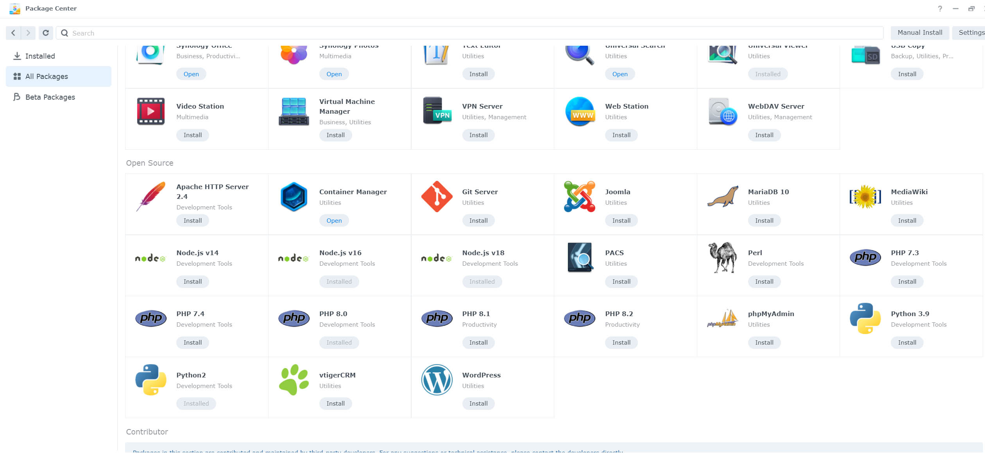Switch to Beta Packages
Viewport: 985px width, 456px height.
[x=59, y=97]
